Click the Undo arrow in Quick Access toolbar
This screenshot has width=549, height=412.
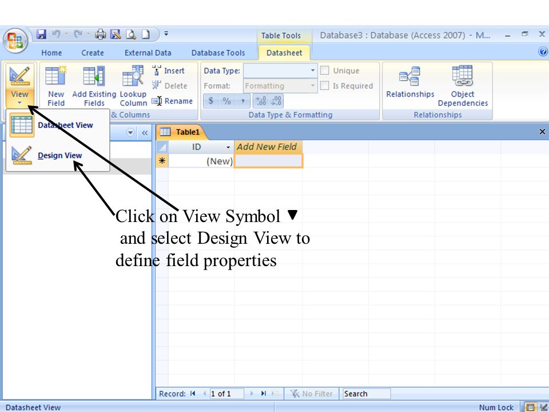tap(55, 34)
